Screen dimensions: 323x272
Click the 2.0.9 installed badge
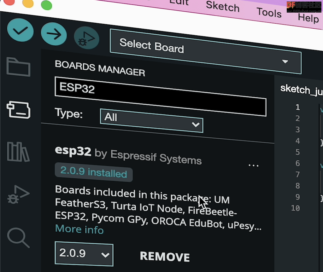point(94,172)
